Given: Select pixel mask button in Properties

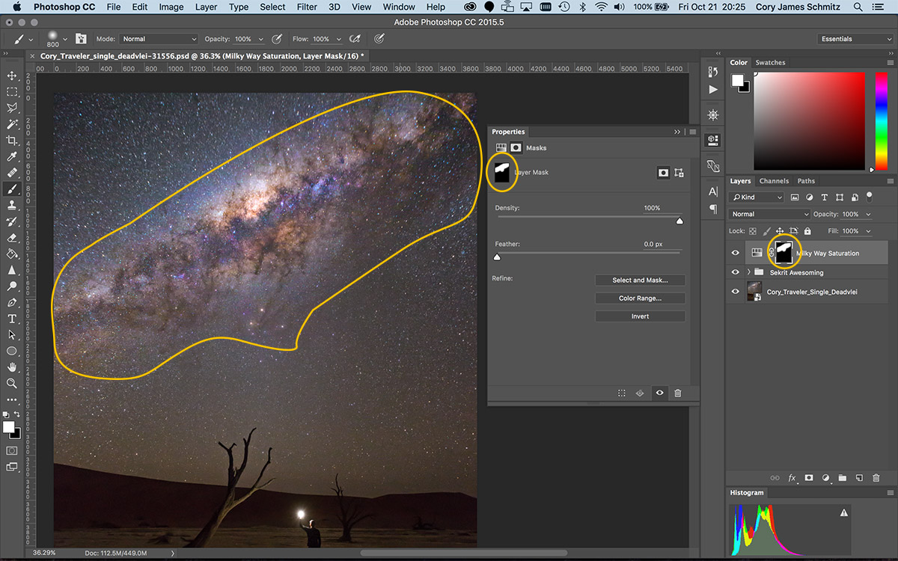Looking at the screenshot, I should (662, 172).
